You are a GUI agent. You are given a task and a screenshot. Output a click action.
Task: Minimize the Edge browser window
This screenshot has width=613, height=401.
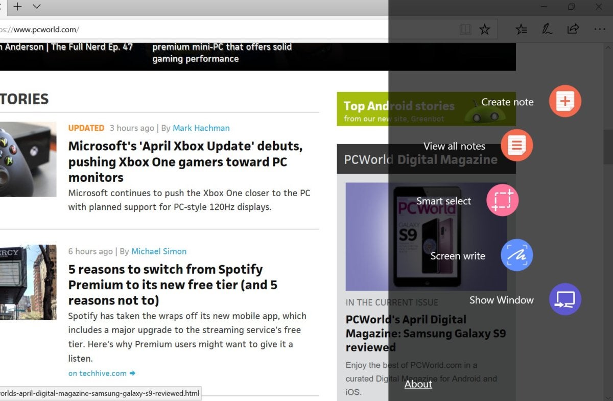pyautogui.click(x=544, y=7)
